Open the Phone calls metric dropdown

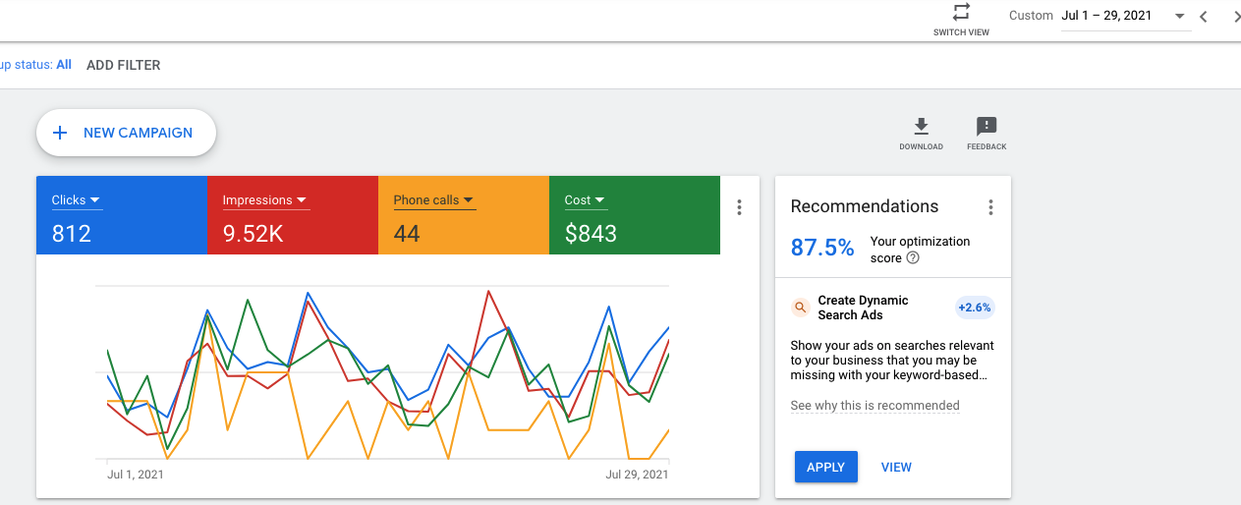434,200
